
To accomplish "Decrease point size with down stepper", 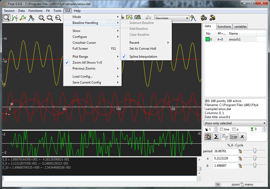I will click(216, 131).
